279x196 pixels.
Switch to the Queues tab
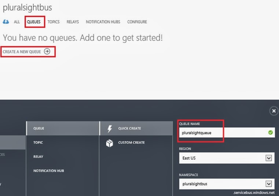(x=34, y=22)
